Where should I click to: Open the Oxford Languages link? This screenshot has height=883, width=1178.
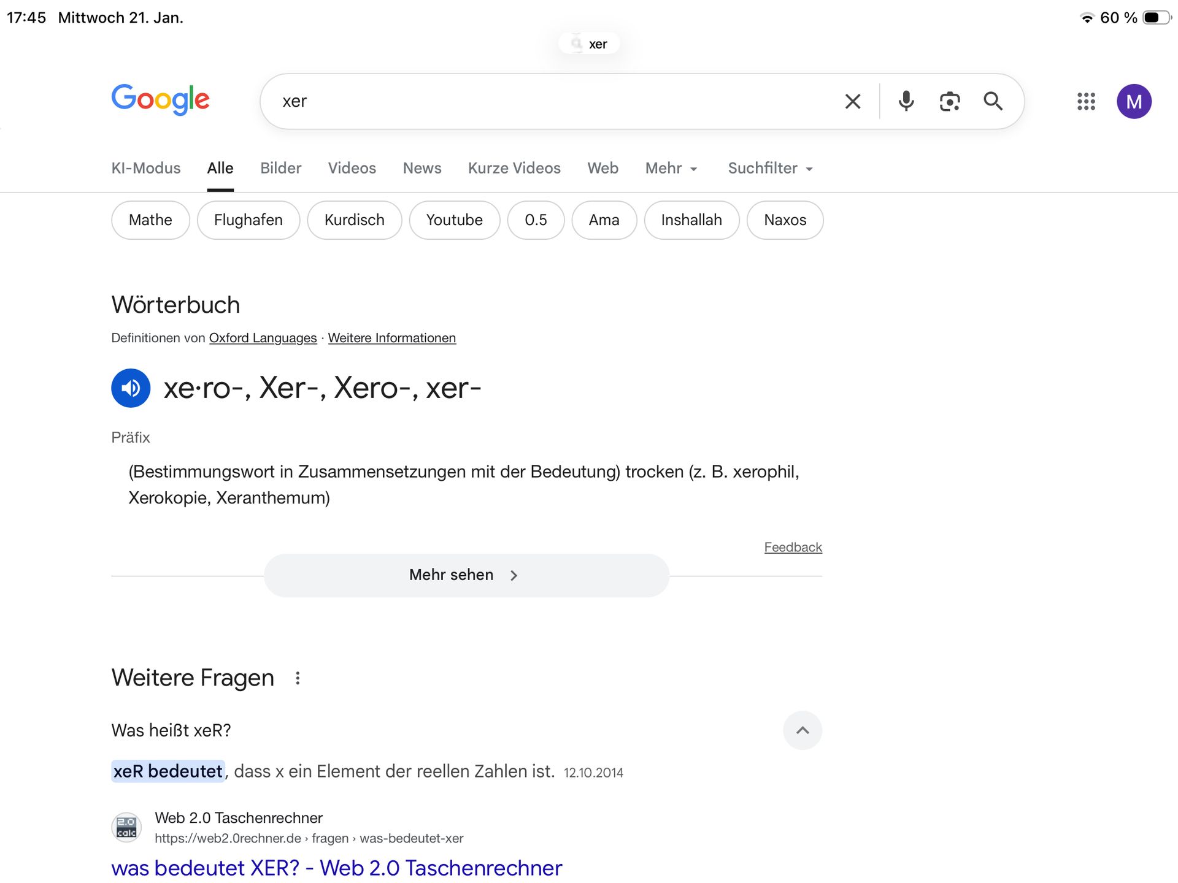pyautogui.click(x=263, y=338)
